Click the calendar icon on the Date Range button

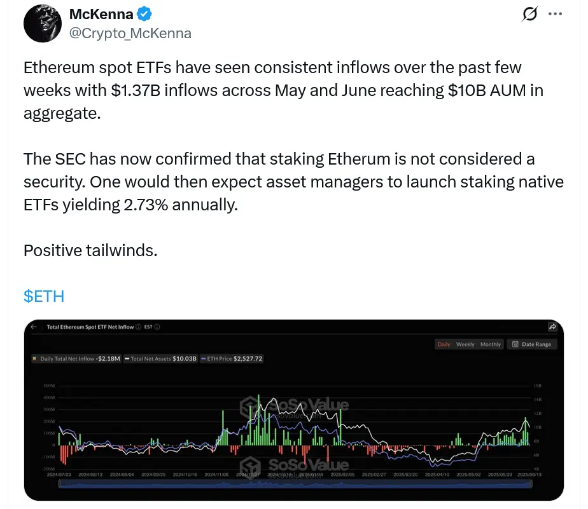(x=515, y=344)
